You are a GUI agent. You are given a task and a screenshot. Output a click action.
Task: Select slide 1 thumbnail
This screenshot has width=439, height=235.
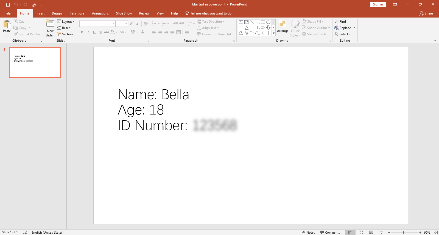35,62
